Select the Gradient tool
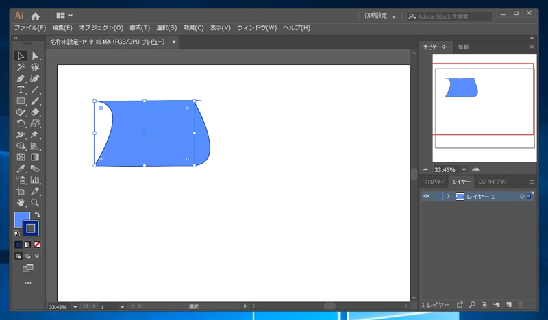Screen dimensions: 548x320 [35, 158]
